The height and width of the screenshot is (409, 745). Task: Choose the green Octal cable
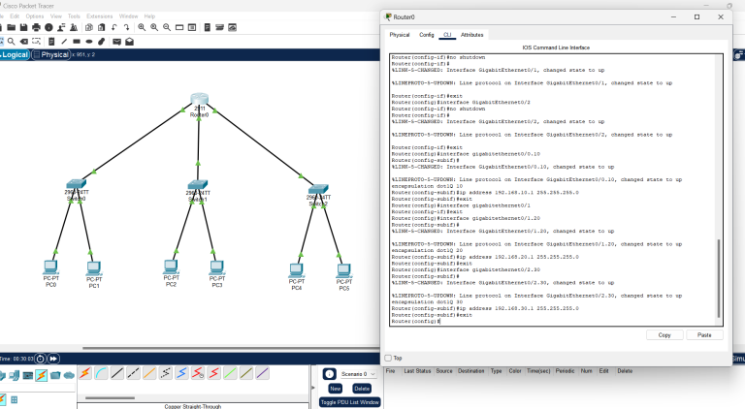pyautogui.click(x=231, y=373)
